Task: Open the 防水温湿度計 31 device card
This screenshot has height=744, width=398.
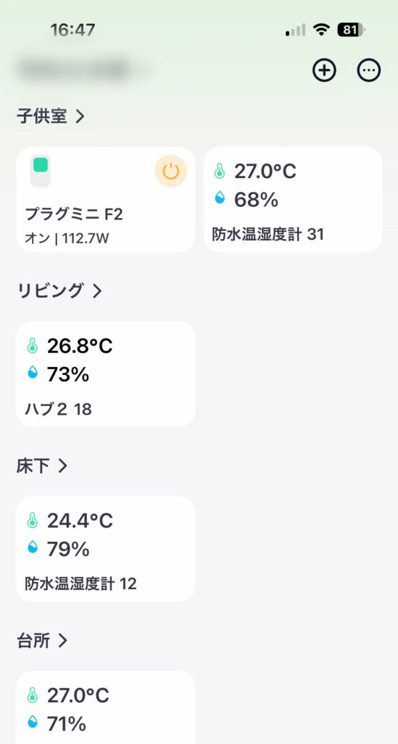Action: 293,199
